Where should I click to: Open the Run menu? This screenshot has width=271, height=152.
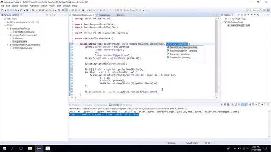[x=59, y=6]
